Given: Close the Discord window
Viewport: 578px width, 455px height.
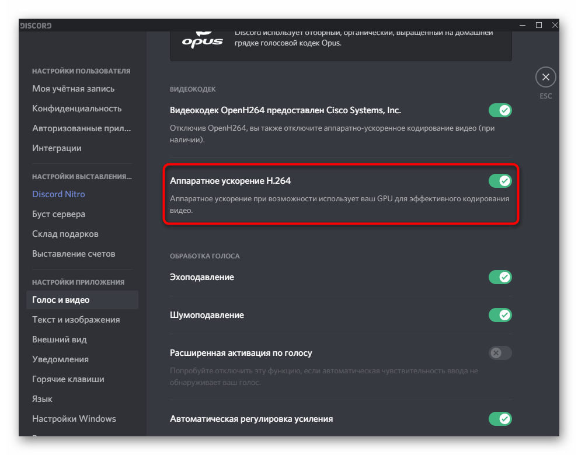Looking at the screenshot, I should [555, 25].
